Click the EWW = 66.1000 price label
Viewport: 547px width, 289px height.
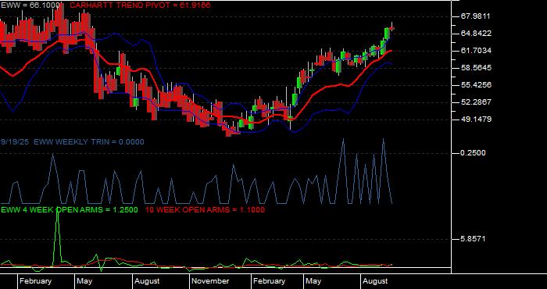pyautogui.click(x=30, y=5)
